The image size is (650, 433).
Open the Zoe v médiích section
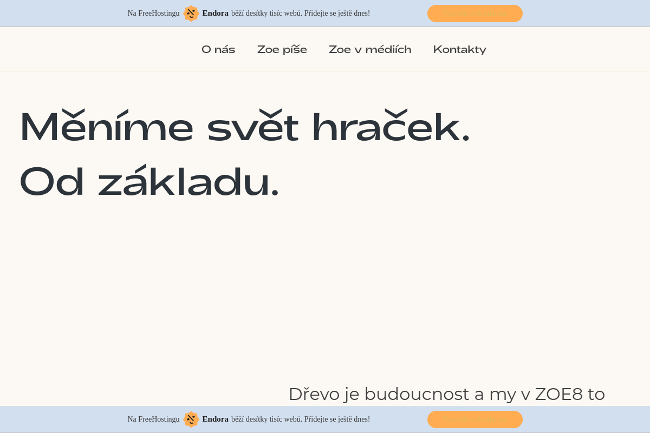click(370, 50)
